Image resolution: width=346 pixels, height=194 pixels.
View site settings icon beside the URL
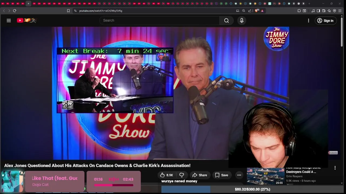point(75,11)
